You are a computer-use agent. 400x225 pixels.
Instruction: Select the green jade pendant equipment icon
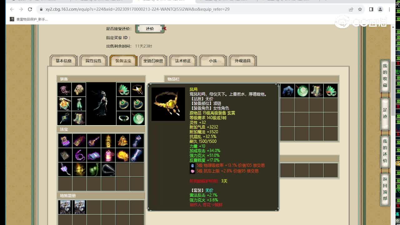click(138, 118)
